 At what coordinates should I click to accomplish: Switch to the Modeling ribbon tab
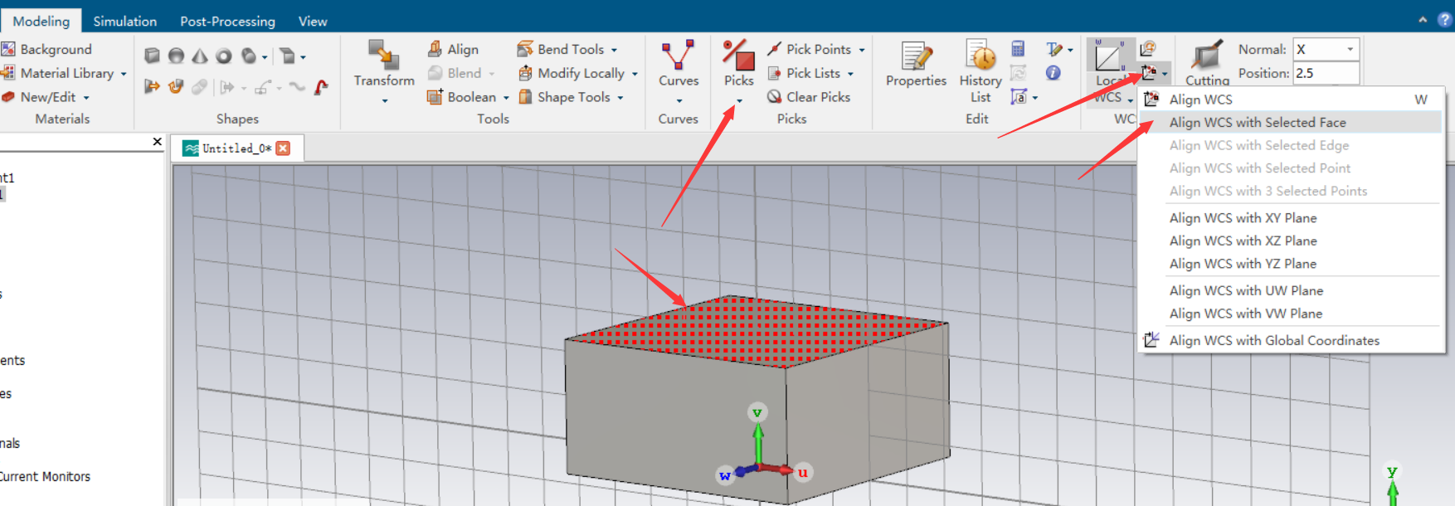tap(41, 21)
